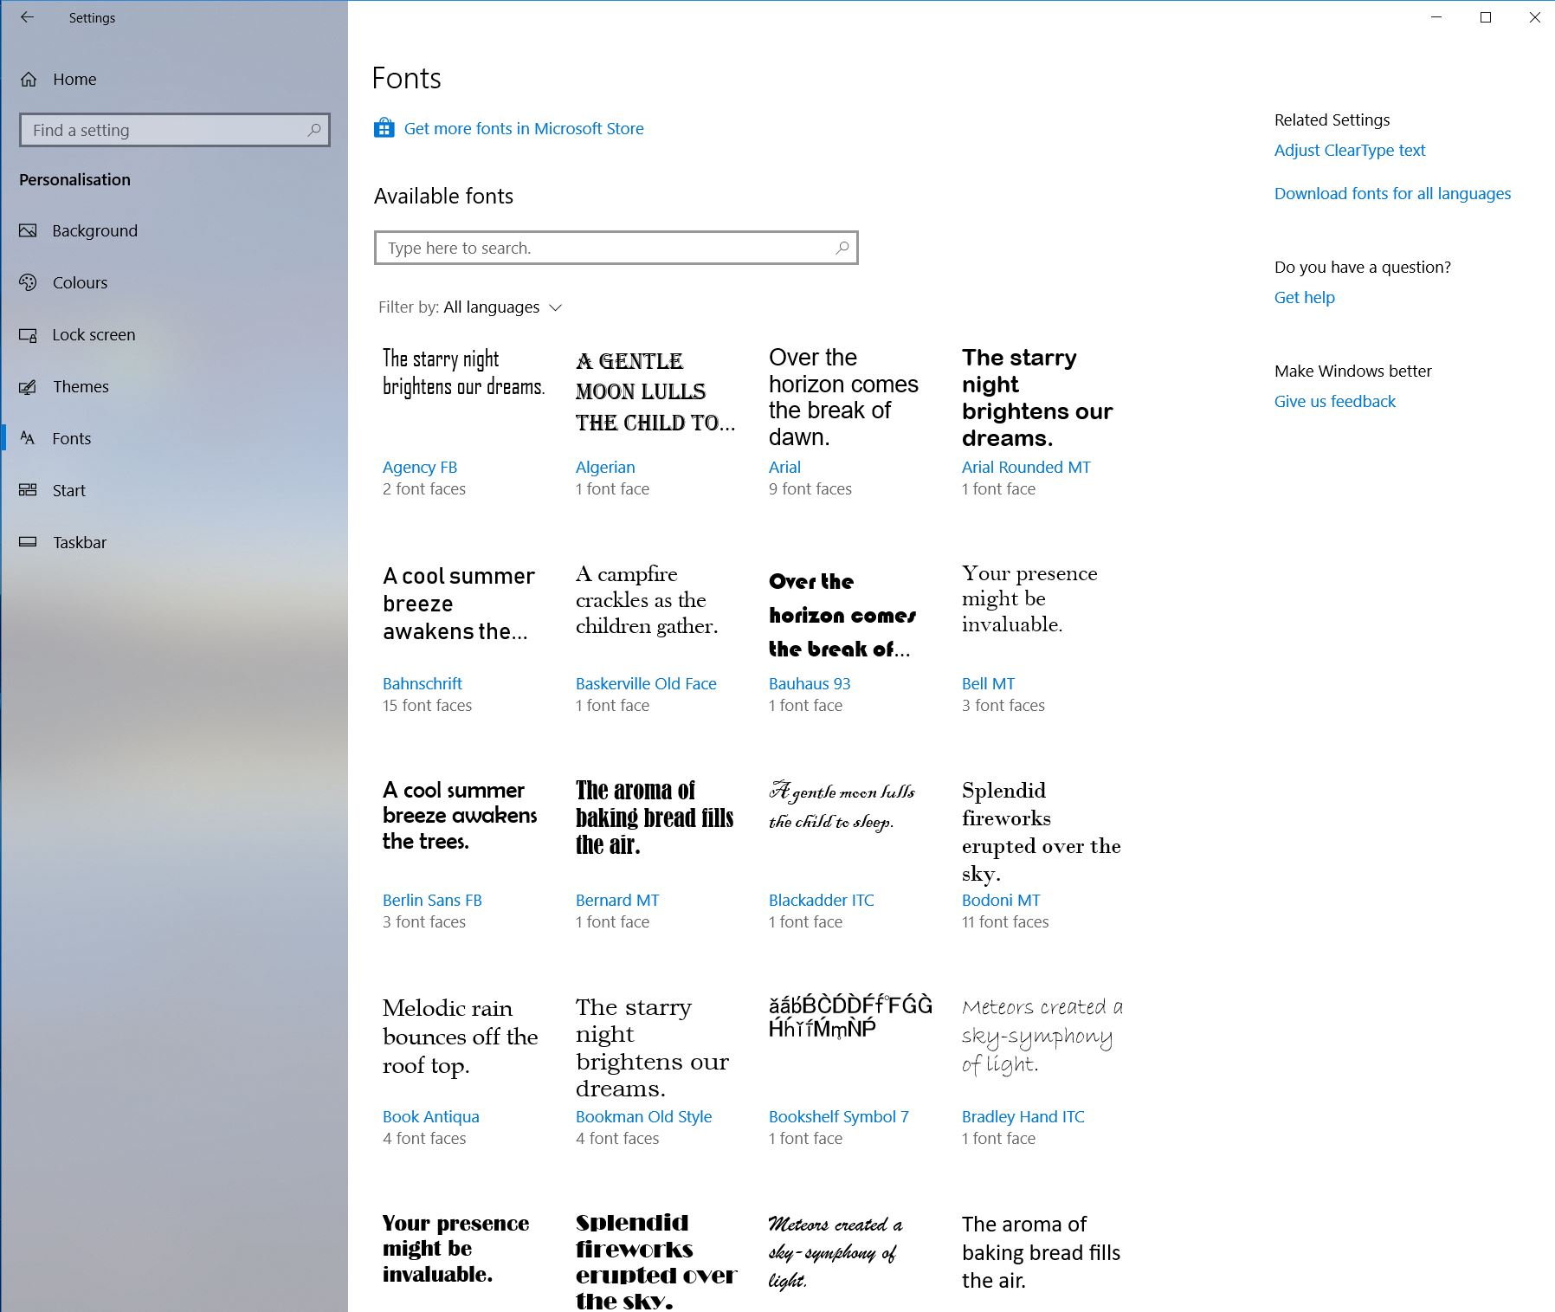Click the Taskbar icon in sidebar

(29, 542)
